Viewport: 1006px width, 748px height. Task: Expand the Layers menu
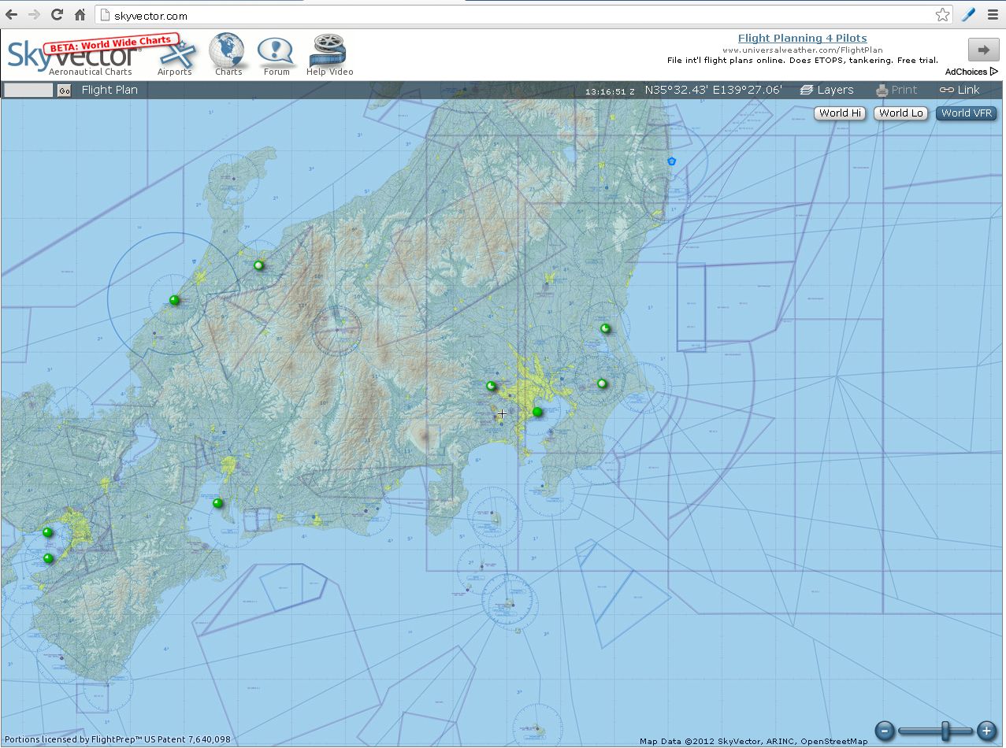pyautogui.click(x=826, y=90)
